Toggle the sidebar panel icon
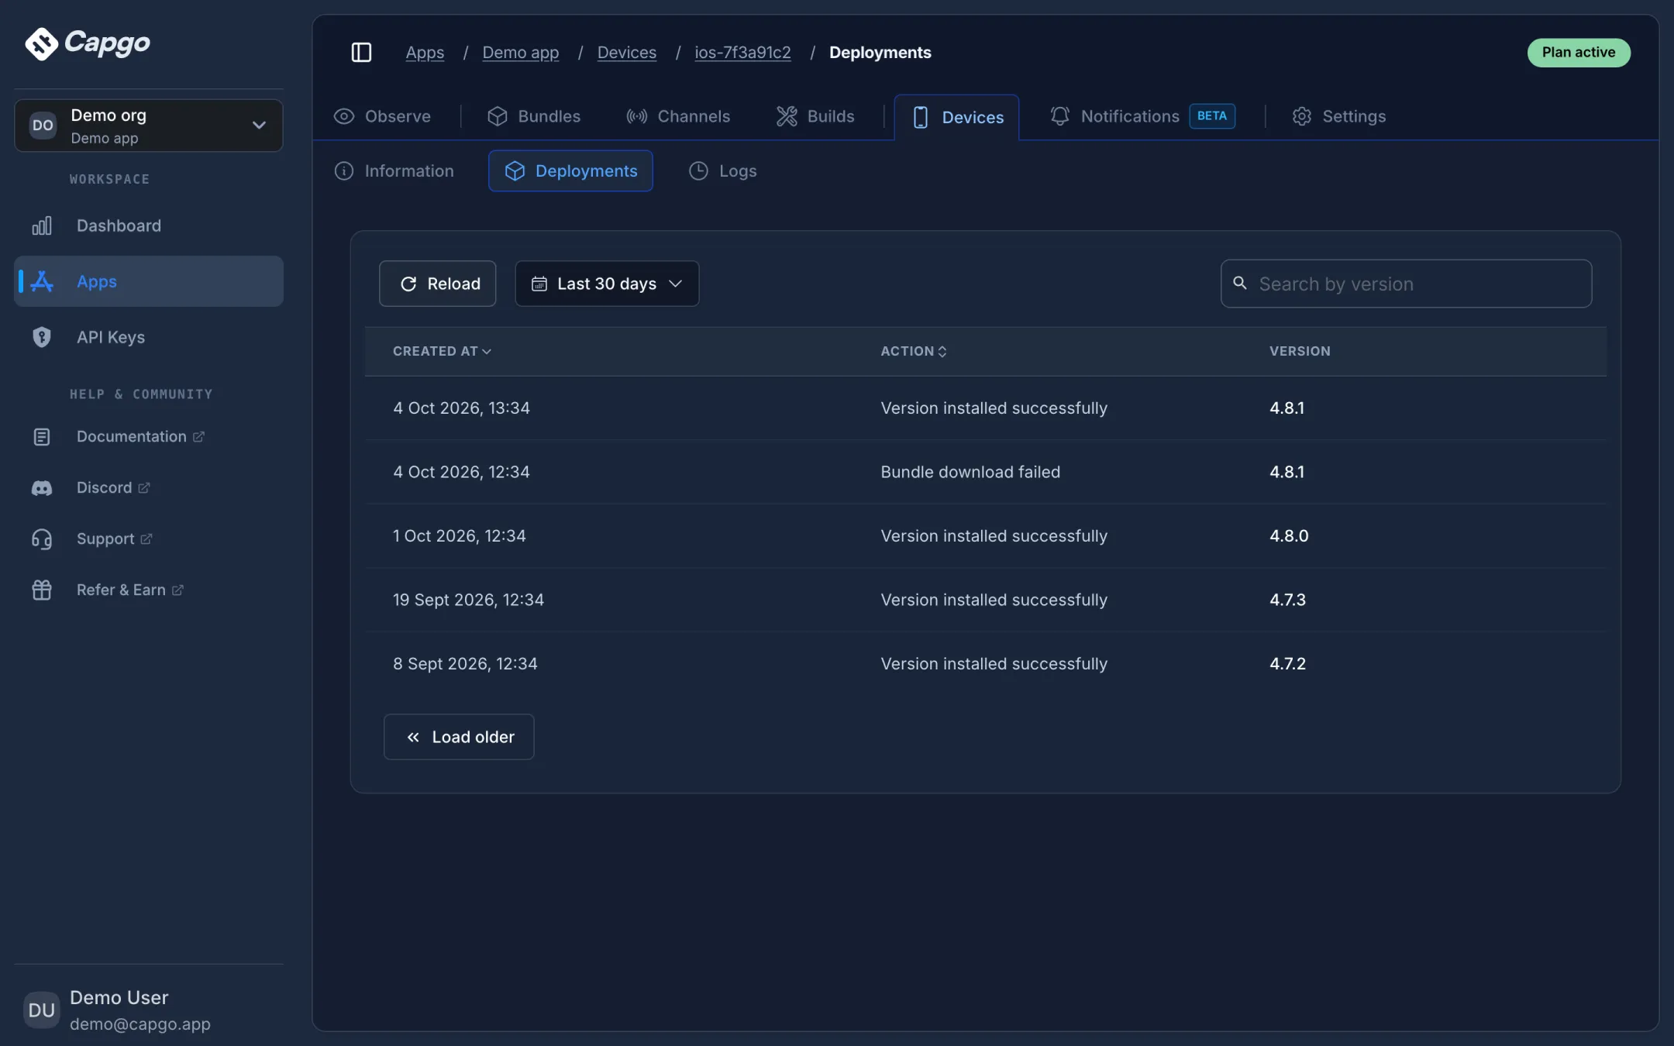 coord(361,52)
